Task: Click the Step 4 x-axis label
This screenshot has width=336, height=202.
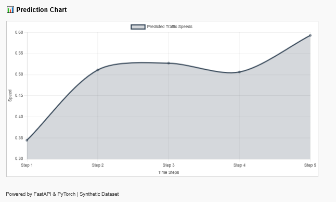Action: click(239, 165)
